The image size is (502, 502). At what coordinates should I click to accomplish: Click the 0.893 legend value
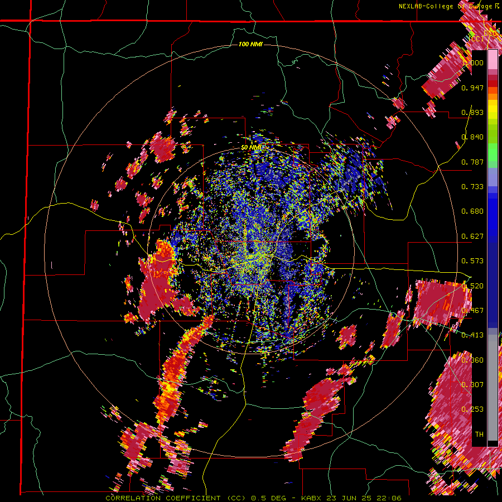(472, 112)
